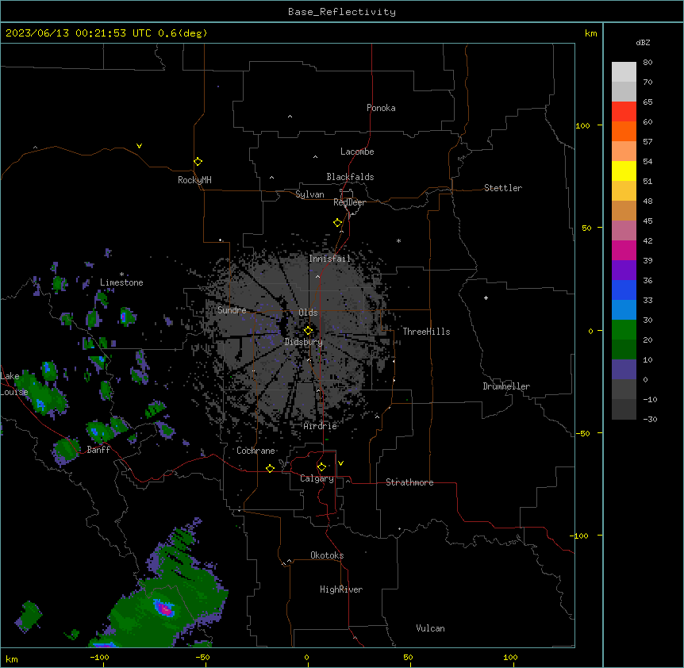684x668 pixels.
Task: Pick the light gray 80 dBZ legend swatch
Action: point(624,72)
